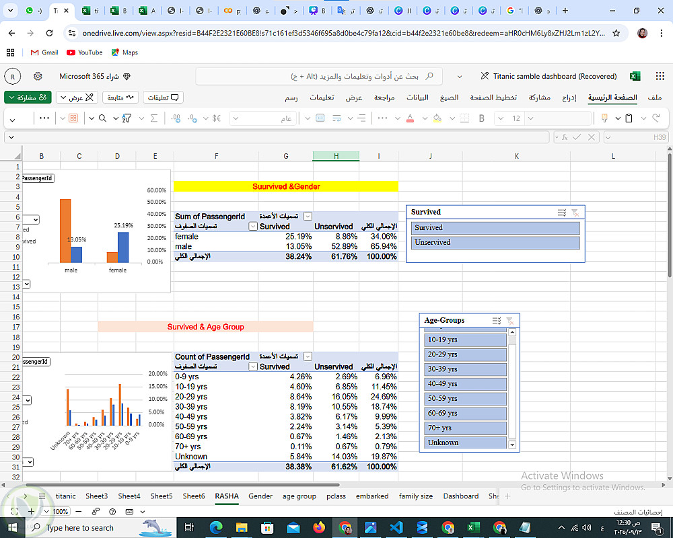Open the YouTube bookmark
This screenshot has width=673, height=538.
tap(85, 52)
